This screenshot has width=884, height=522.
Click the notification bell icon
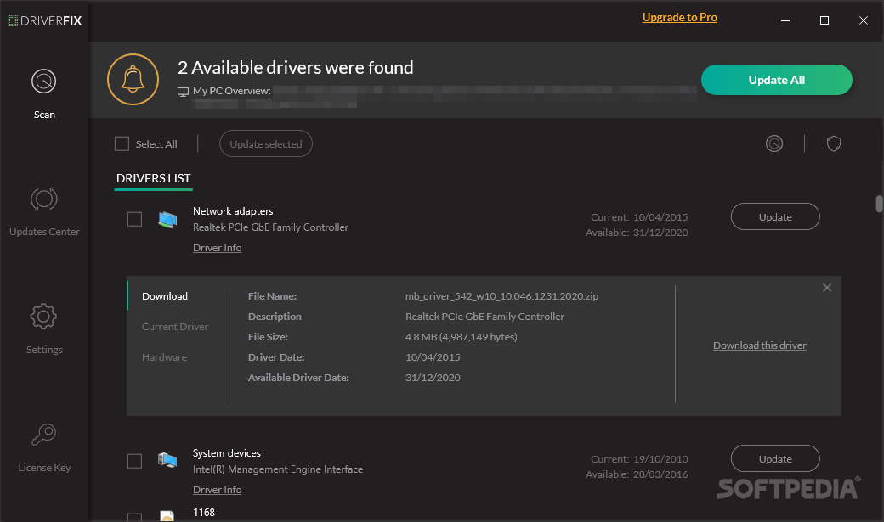pyautogui.click(x=133, y=80)
